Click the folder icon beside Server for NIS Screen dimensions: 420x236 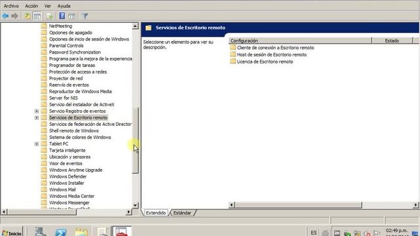coord(44,98)
